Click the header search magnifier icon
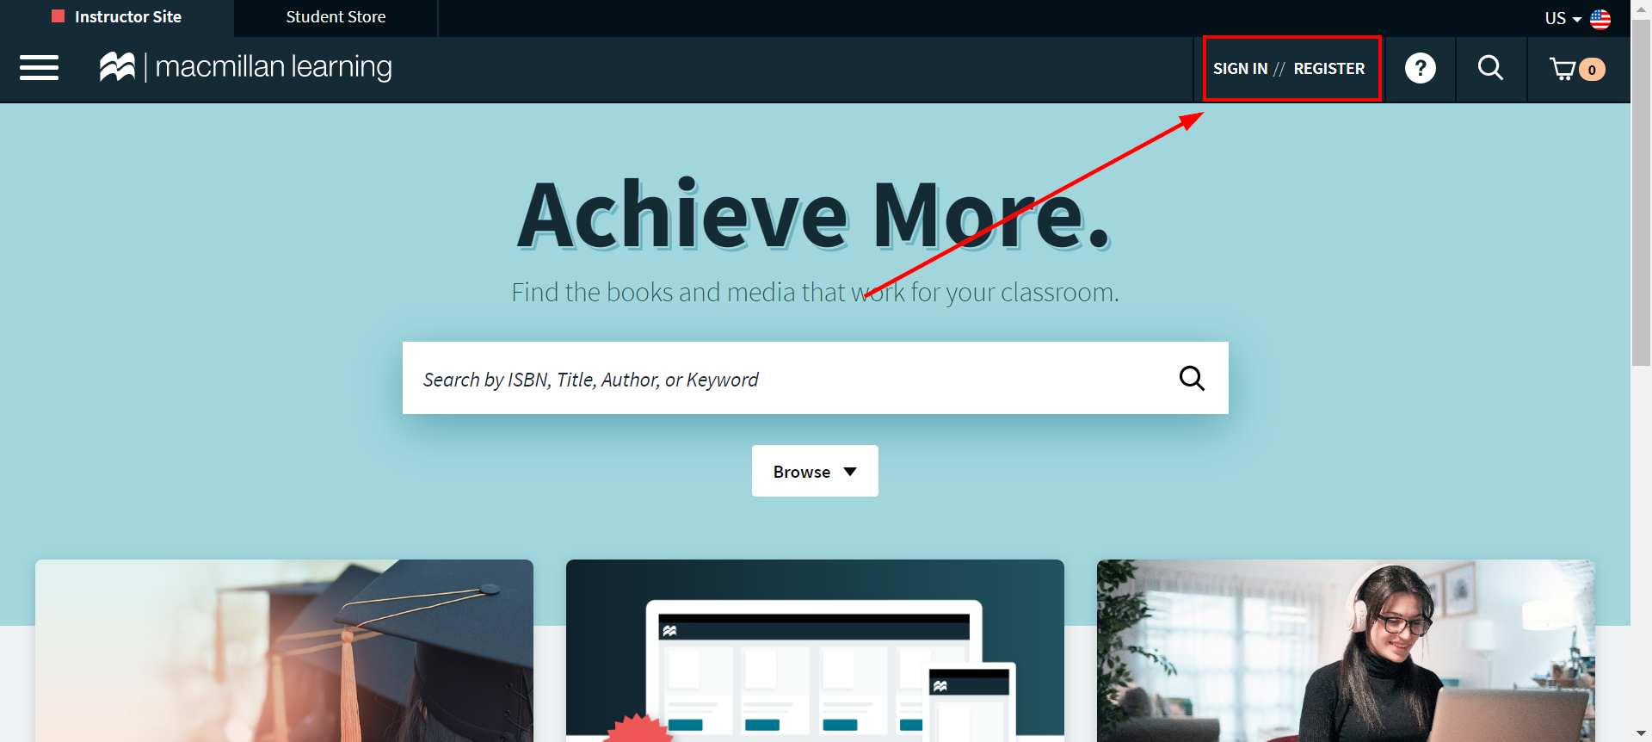Image resolution: width=1652 pixels, height=742 pixels. [x=1490, y=68]
